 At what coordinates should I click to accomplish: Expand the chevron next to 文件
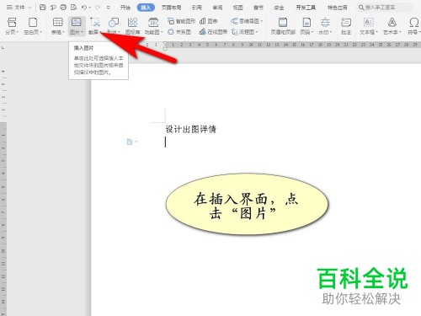click(29, 8)
